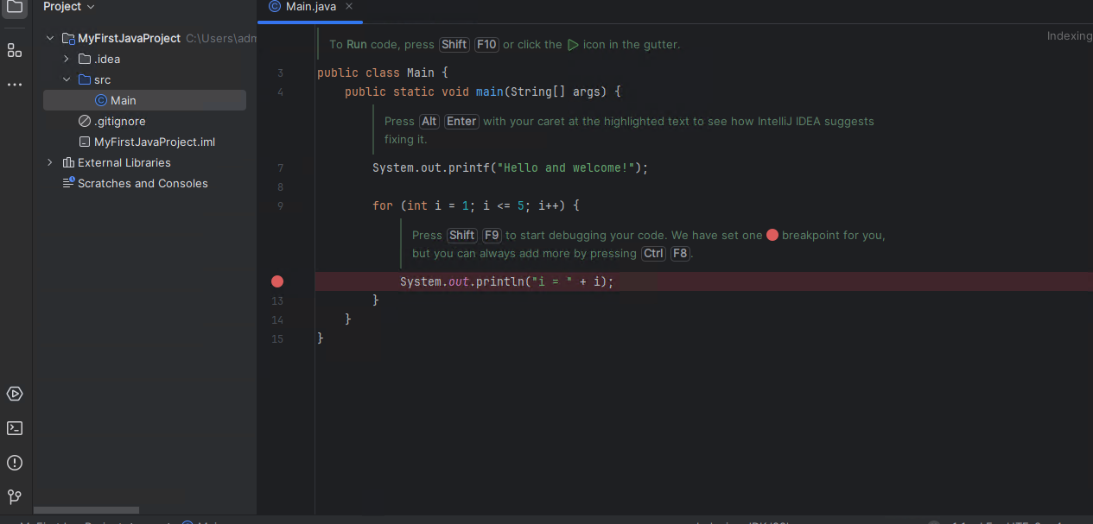Collapse the src folder

[x=67, y=79]
